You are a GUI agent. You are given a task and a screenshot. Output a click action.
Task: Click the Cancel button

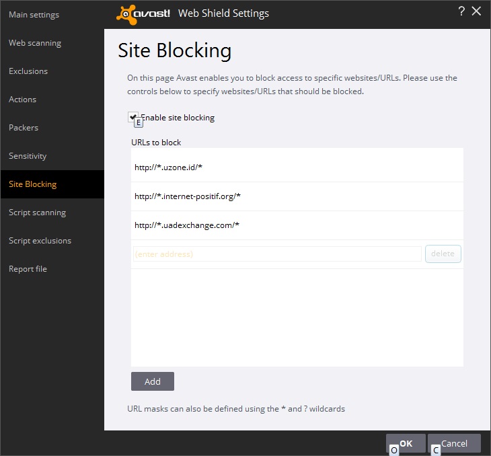454,443
